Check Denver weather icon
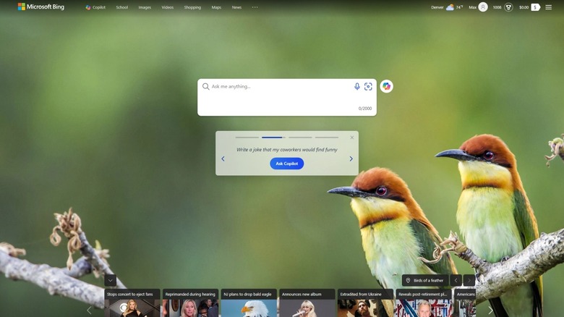Screen dimensions: 564x317 pyautogui.click(x=450, y=7)
